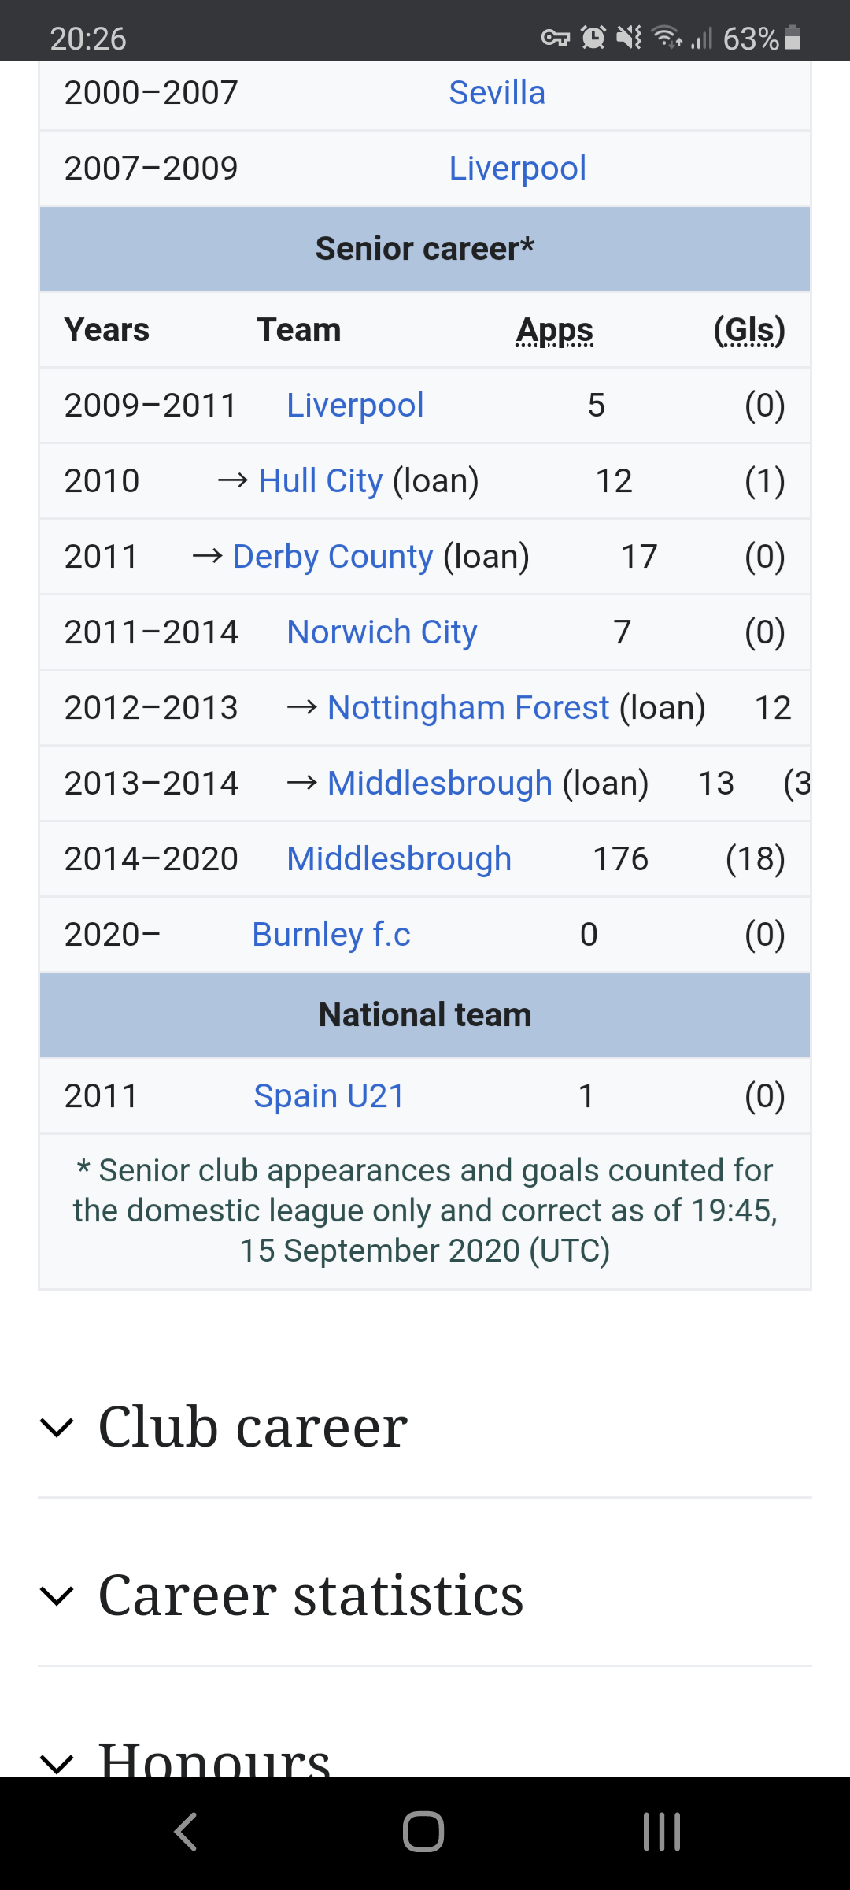Tap the VPN key status icon
850x1890 pixels.
[x=555, y=38]
